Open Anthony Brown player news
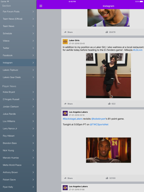Screen dimensions: 144x192 [18, 172]
